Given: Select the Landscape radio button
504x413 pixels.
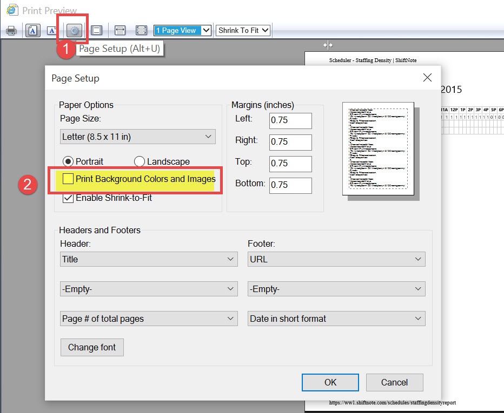Looking at the screenshot, I should [x=140, y=161].
